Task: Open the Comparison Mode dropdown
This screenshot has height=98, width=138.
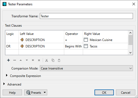Action: coord(86,68)
